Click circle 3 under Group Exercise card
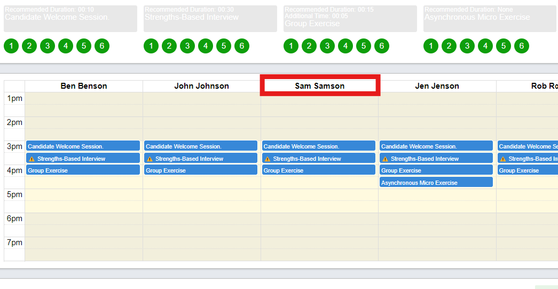 (x=327, y=46)
